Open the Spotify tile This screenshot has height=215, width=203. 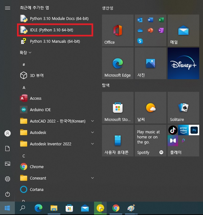[x=151, y=141]
